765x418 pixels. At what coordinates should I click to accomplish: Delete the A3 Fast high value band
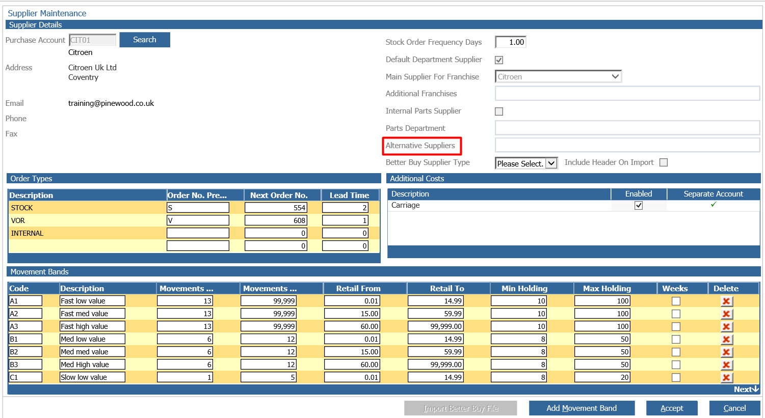point(726,326)
